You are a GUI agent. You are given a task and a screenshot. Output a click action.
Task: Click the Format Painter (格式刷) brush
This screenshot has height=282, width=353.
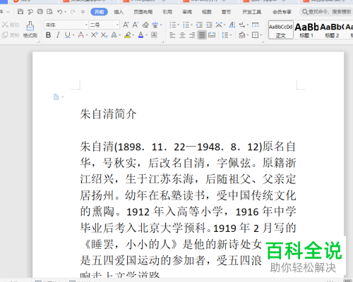pos(30,30)
